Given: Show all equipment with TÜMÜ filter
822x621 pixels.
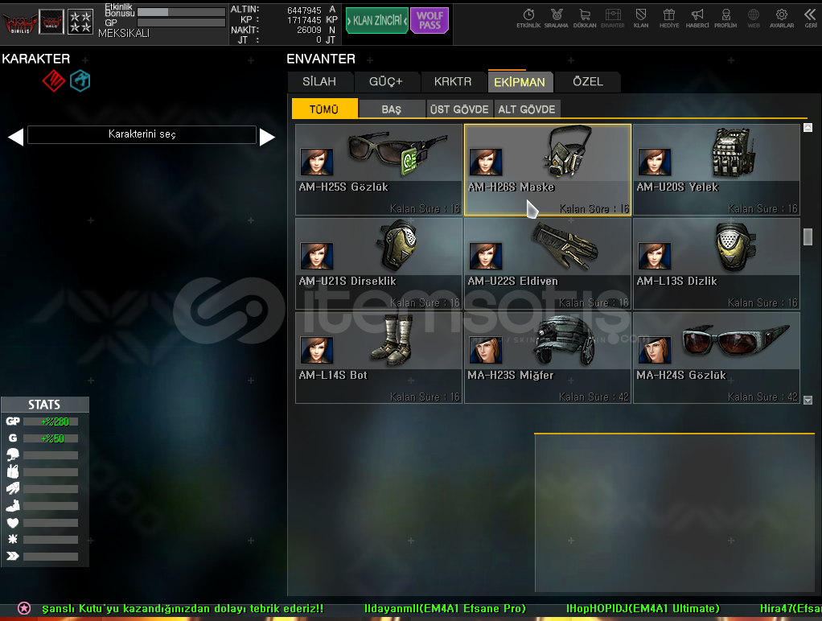Looking at the screenshot, I should (x=324, y=109).
